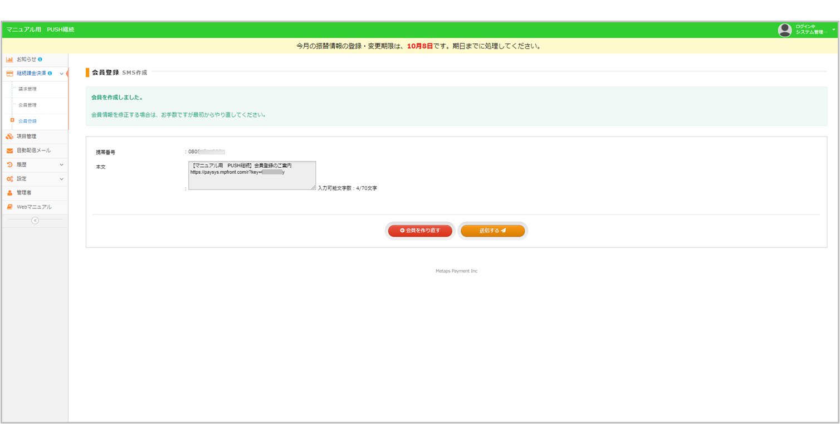Click the 本文 SMS message text area
840x424 pixels.
(252, 176)
